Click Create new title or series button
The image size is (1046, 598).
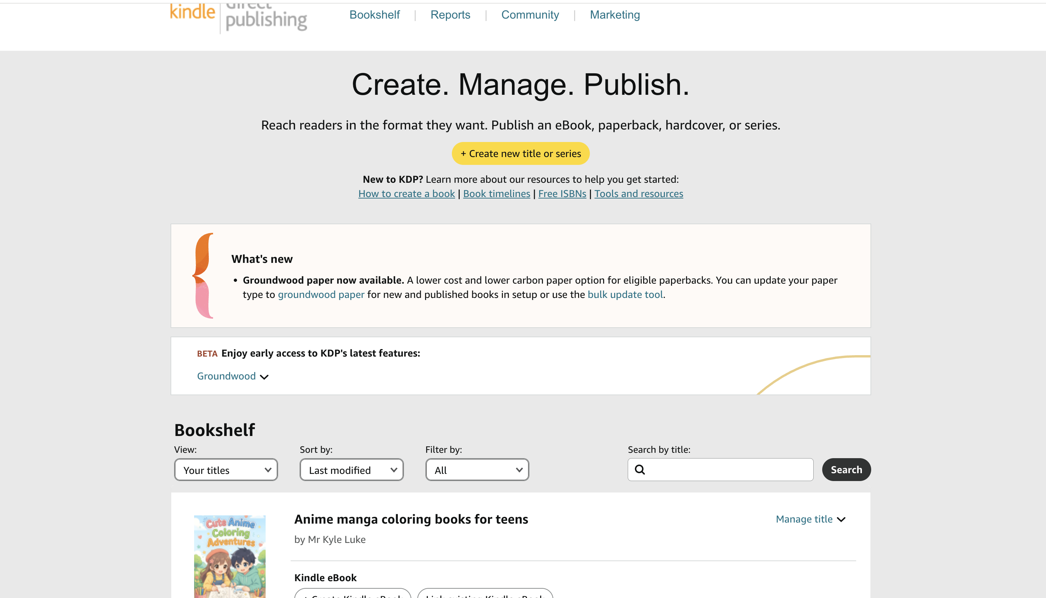pos(520,153)
